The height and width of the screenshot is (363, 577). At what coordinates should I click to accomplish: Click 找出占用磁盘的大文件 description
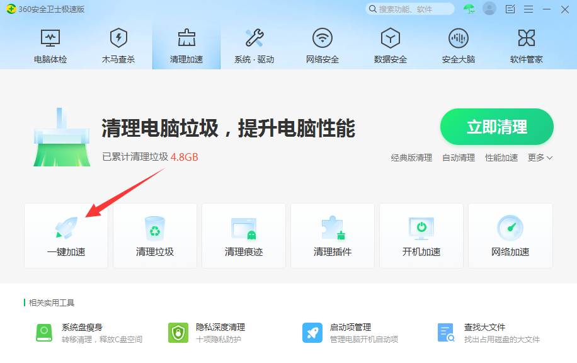tap(502, 340)
